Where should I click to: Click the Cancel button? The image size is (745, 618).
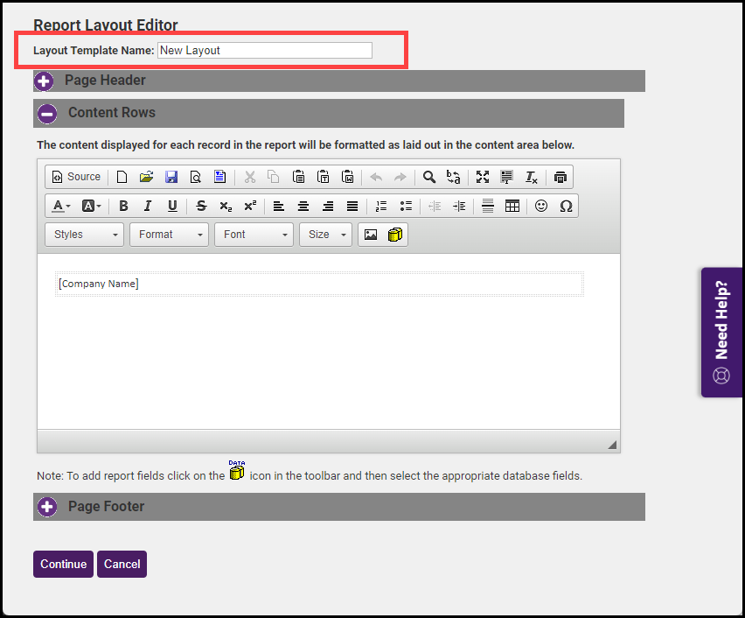point(122,565)
